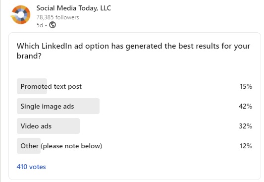Click the '(please note below)' text
264x182 pixels.
click(71, 146)
